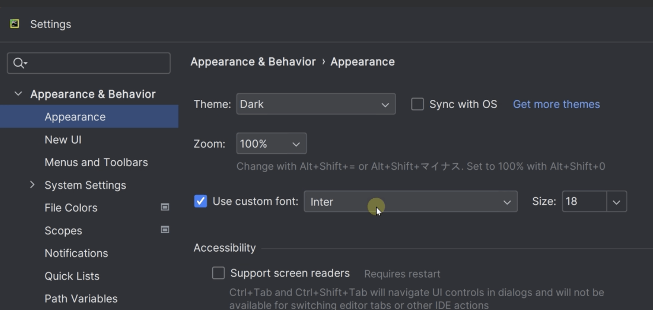Click the Accessibility section heading
The width and height of the screenshot is (653, 310).
click(225, 248)
